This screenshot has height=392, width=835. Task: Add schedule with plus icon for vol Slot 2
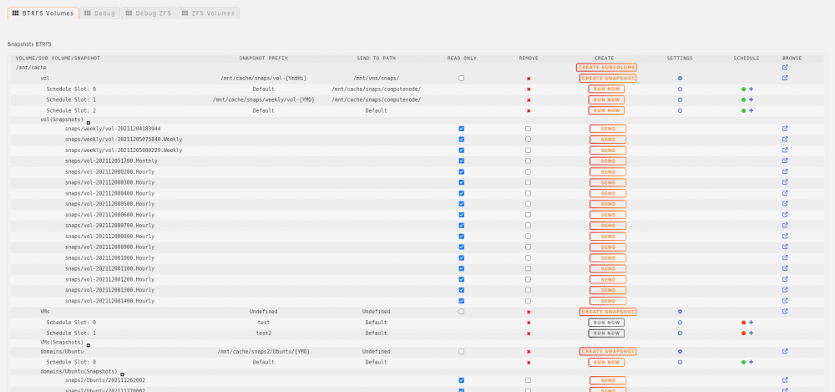pyautogui.click(x=751, y=110)
